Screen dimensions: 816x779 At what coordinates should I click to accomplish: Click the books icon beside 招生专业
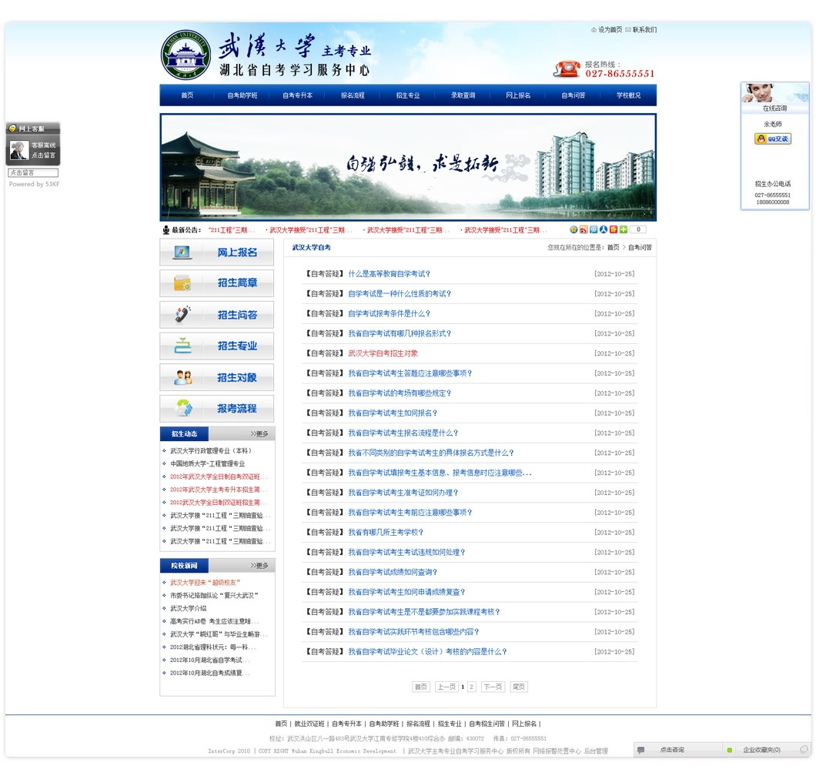pos(182,346)
